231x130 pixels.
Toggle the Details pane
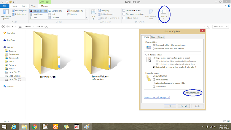pyautogui.click(x=19, y=14)
